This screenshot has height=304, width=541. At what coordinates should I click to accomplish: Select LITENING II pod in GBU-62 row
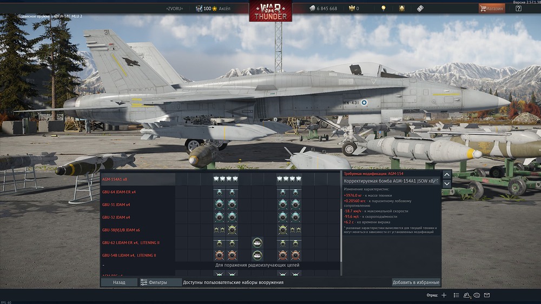coord(257,242)
